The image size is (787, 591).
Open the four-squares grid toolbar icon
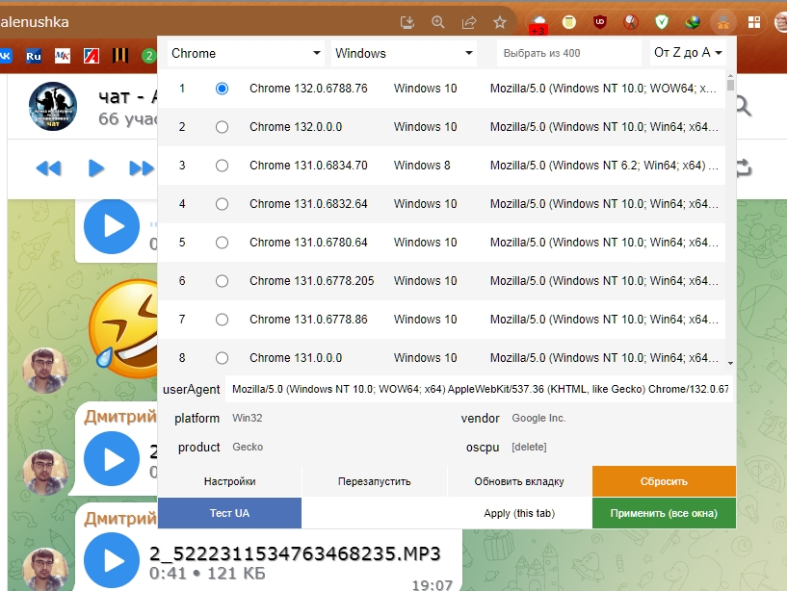754,22
